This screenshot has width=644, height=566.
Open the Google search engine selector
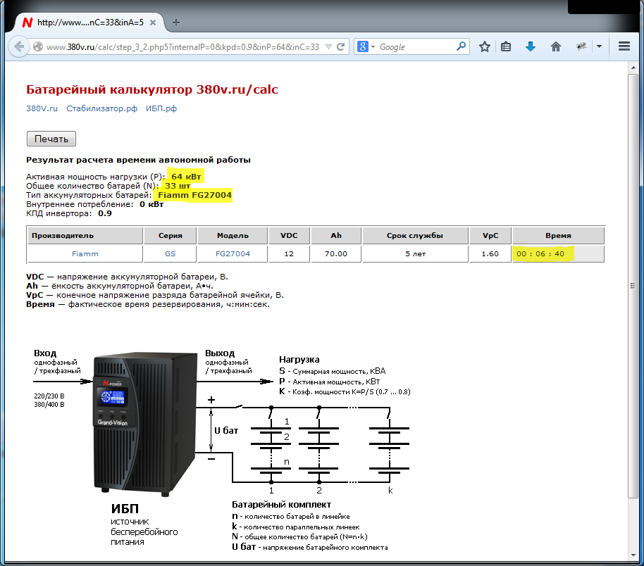[x=366, y=46]
